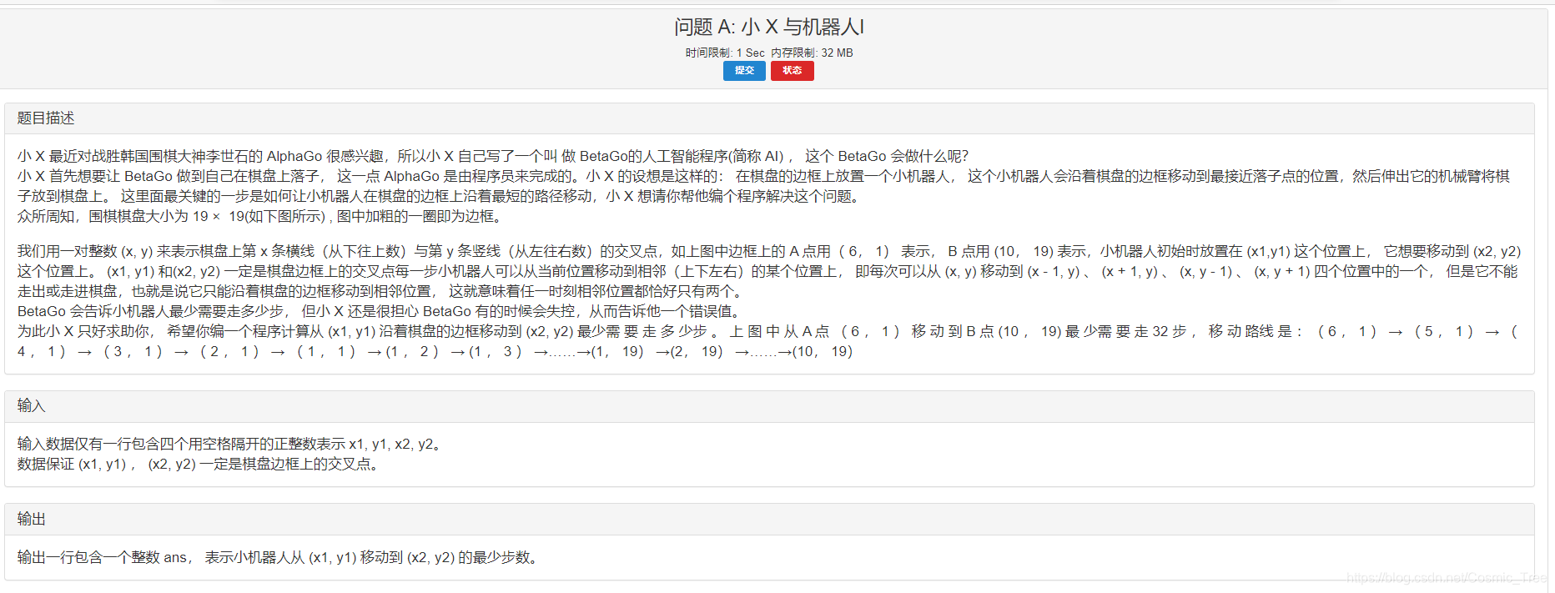Click the 内存限制: 32 MB text
Image resolution: width=1555 pixels, height=593 pixels.
pos(812,53)
